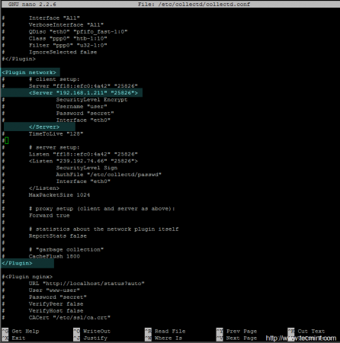
Task: Click the #</Plugin> line above Plugin network
Action: 18,59
